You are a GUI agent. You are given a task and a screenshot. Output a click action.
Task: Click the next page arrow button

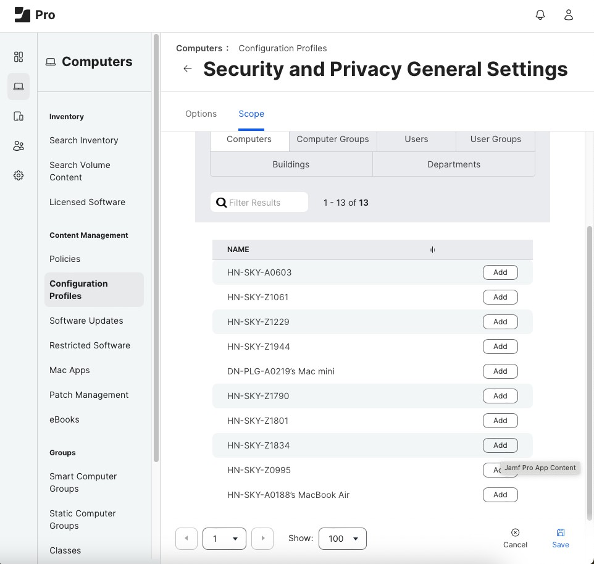coord(262,539)
